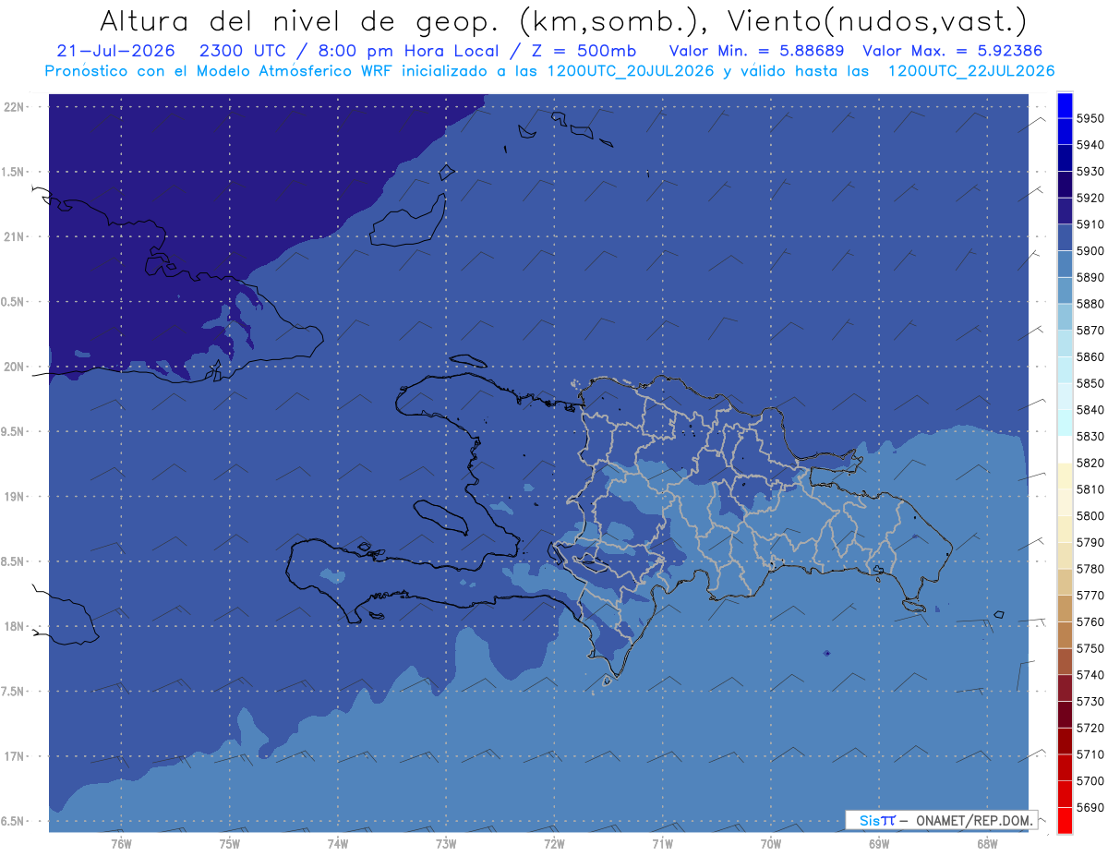Viewport: 1108px width, 856px height.
Task: Click the 5780 legend label
Action: [x=1090, y=569]
